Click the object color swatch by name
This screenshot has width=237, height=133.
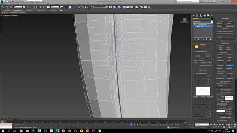click(x=212, y=19)
